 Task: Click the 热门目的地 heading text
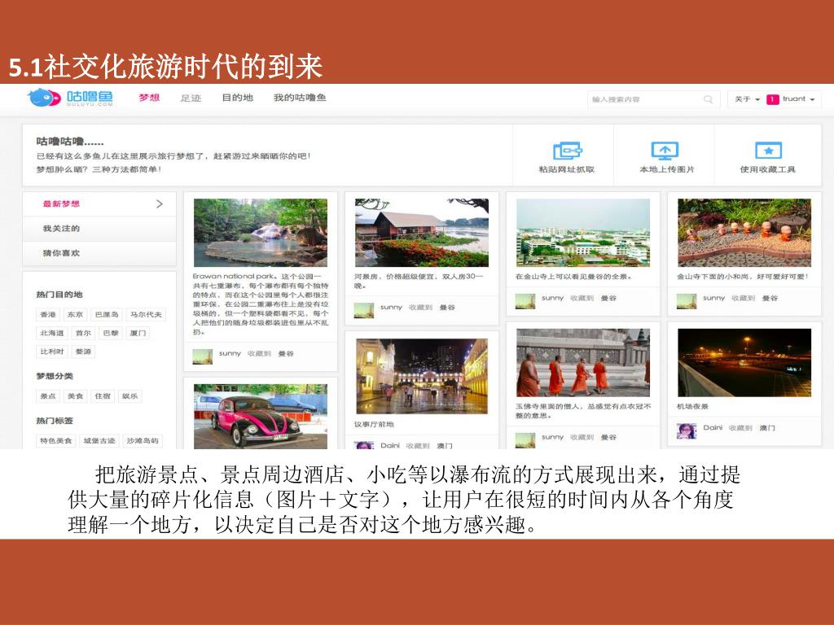tap(59, 295)
